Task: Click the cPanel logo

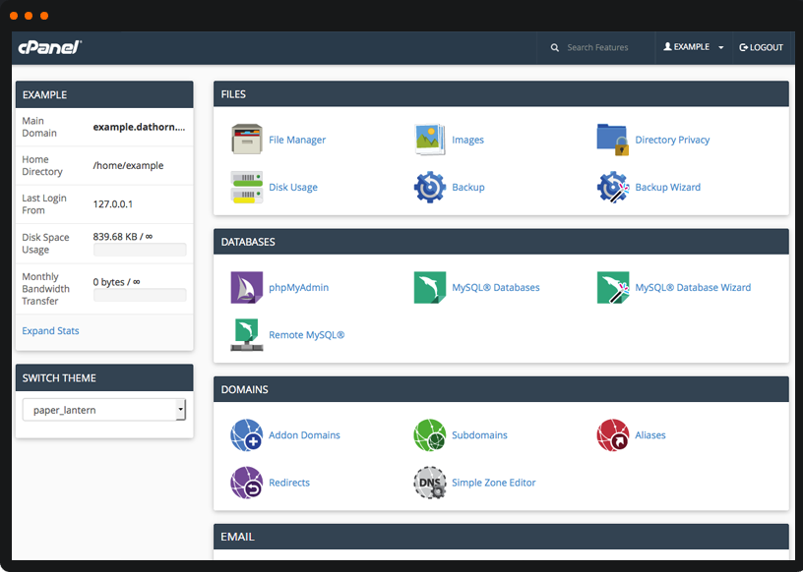Action: tap(49, 47)
